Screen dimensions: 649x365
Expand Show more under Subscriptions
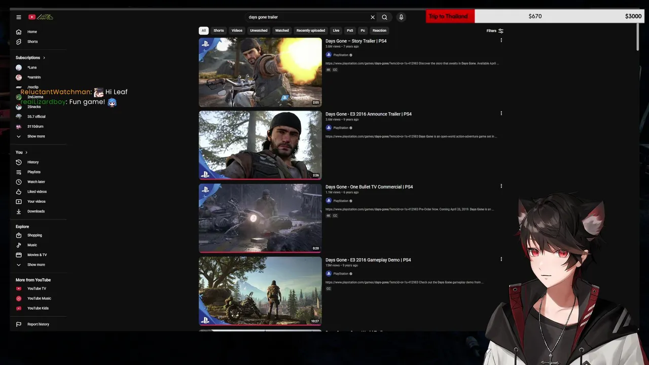tap(36, 136)
